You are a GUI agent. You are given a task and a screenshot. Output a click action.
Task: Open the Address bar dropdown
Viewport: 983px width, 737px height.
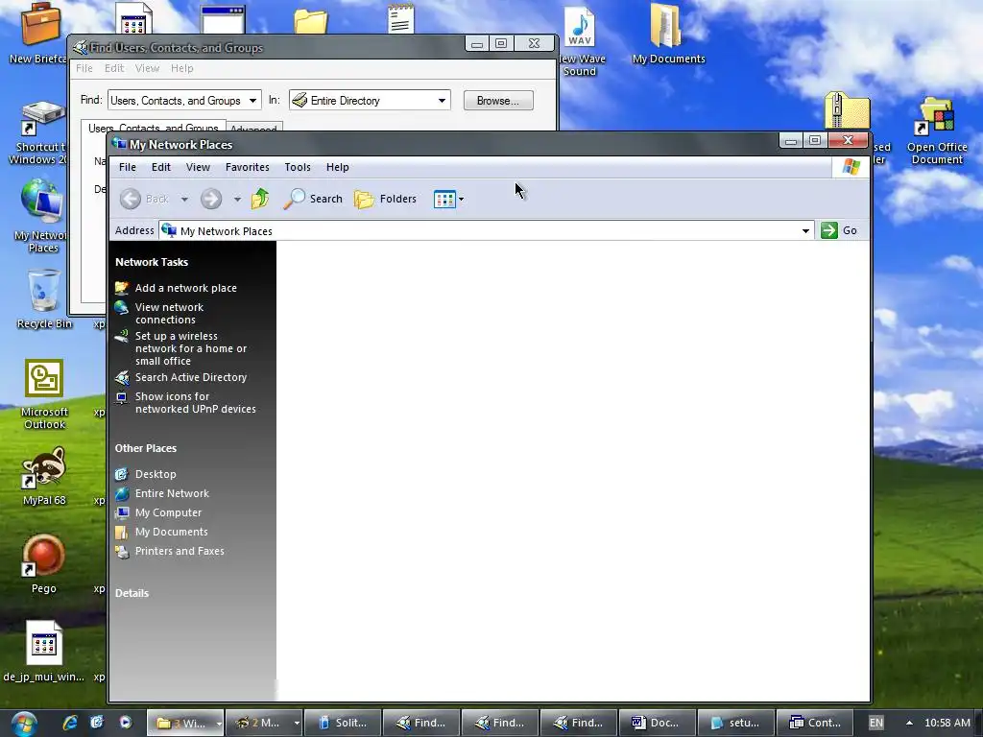[805, 230]
